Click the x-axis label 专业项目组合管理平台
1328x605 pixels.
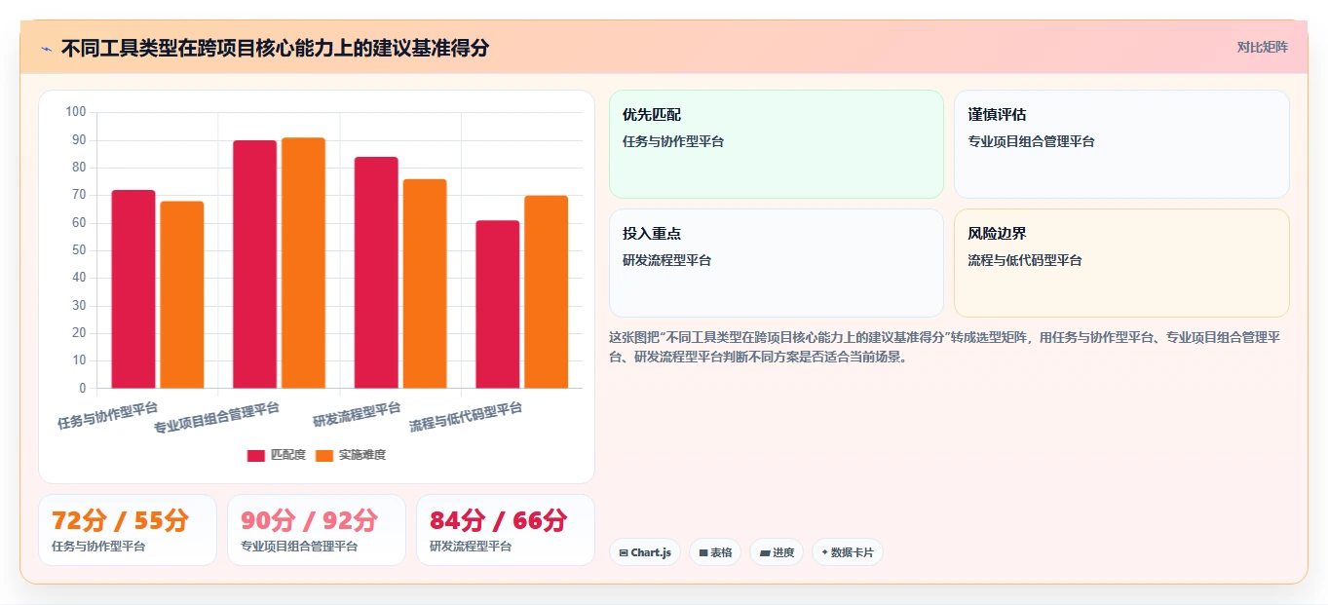216,418
